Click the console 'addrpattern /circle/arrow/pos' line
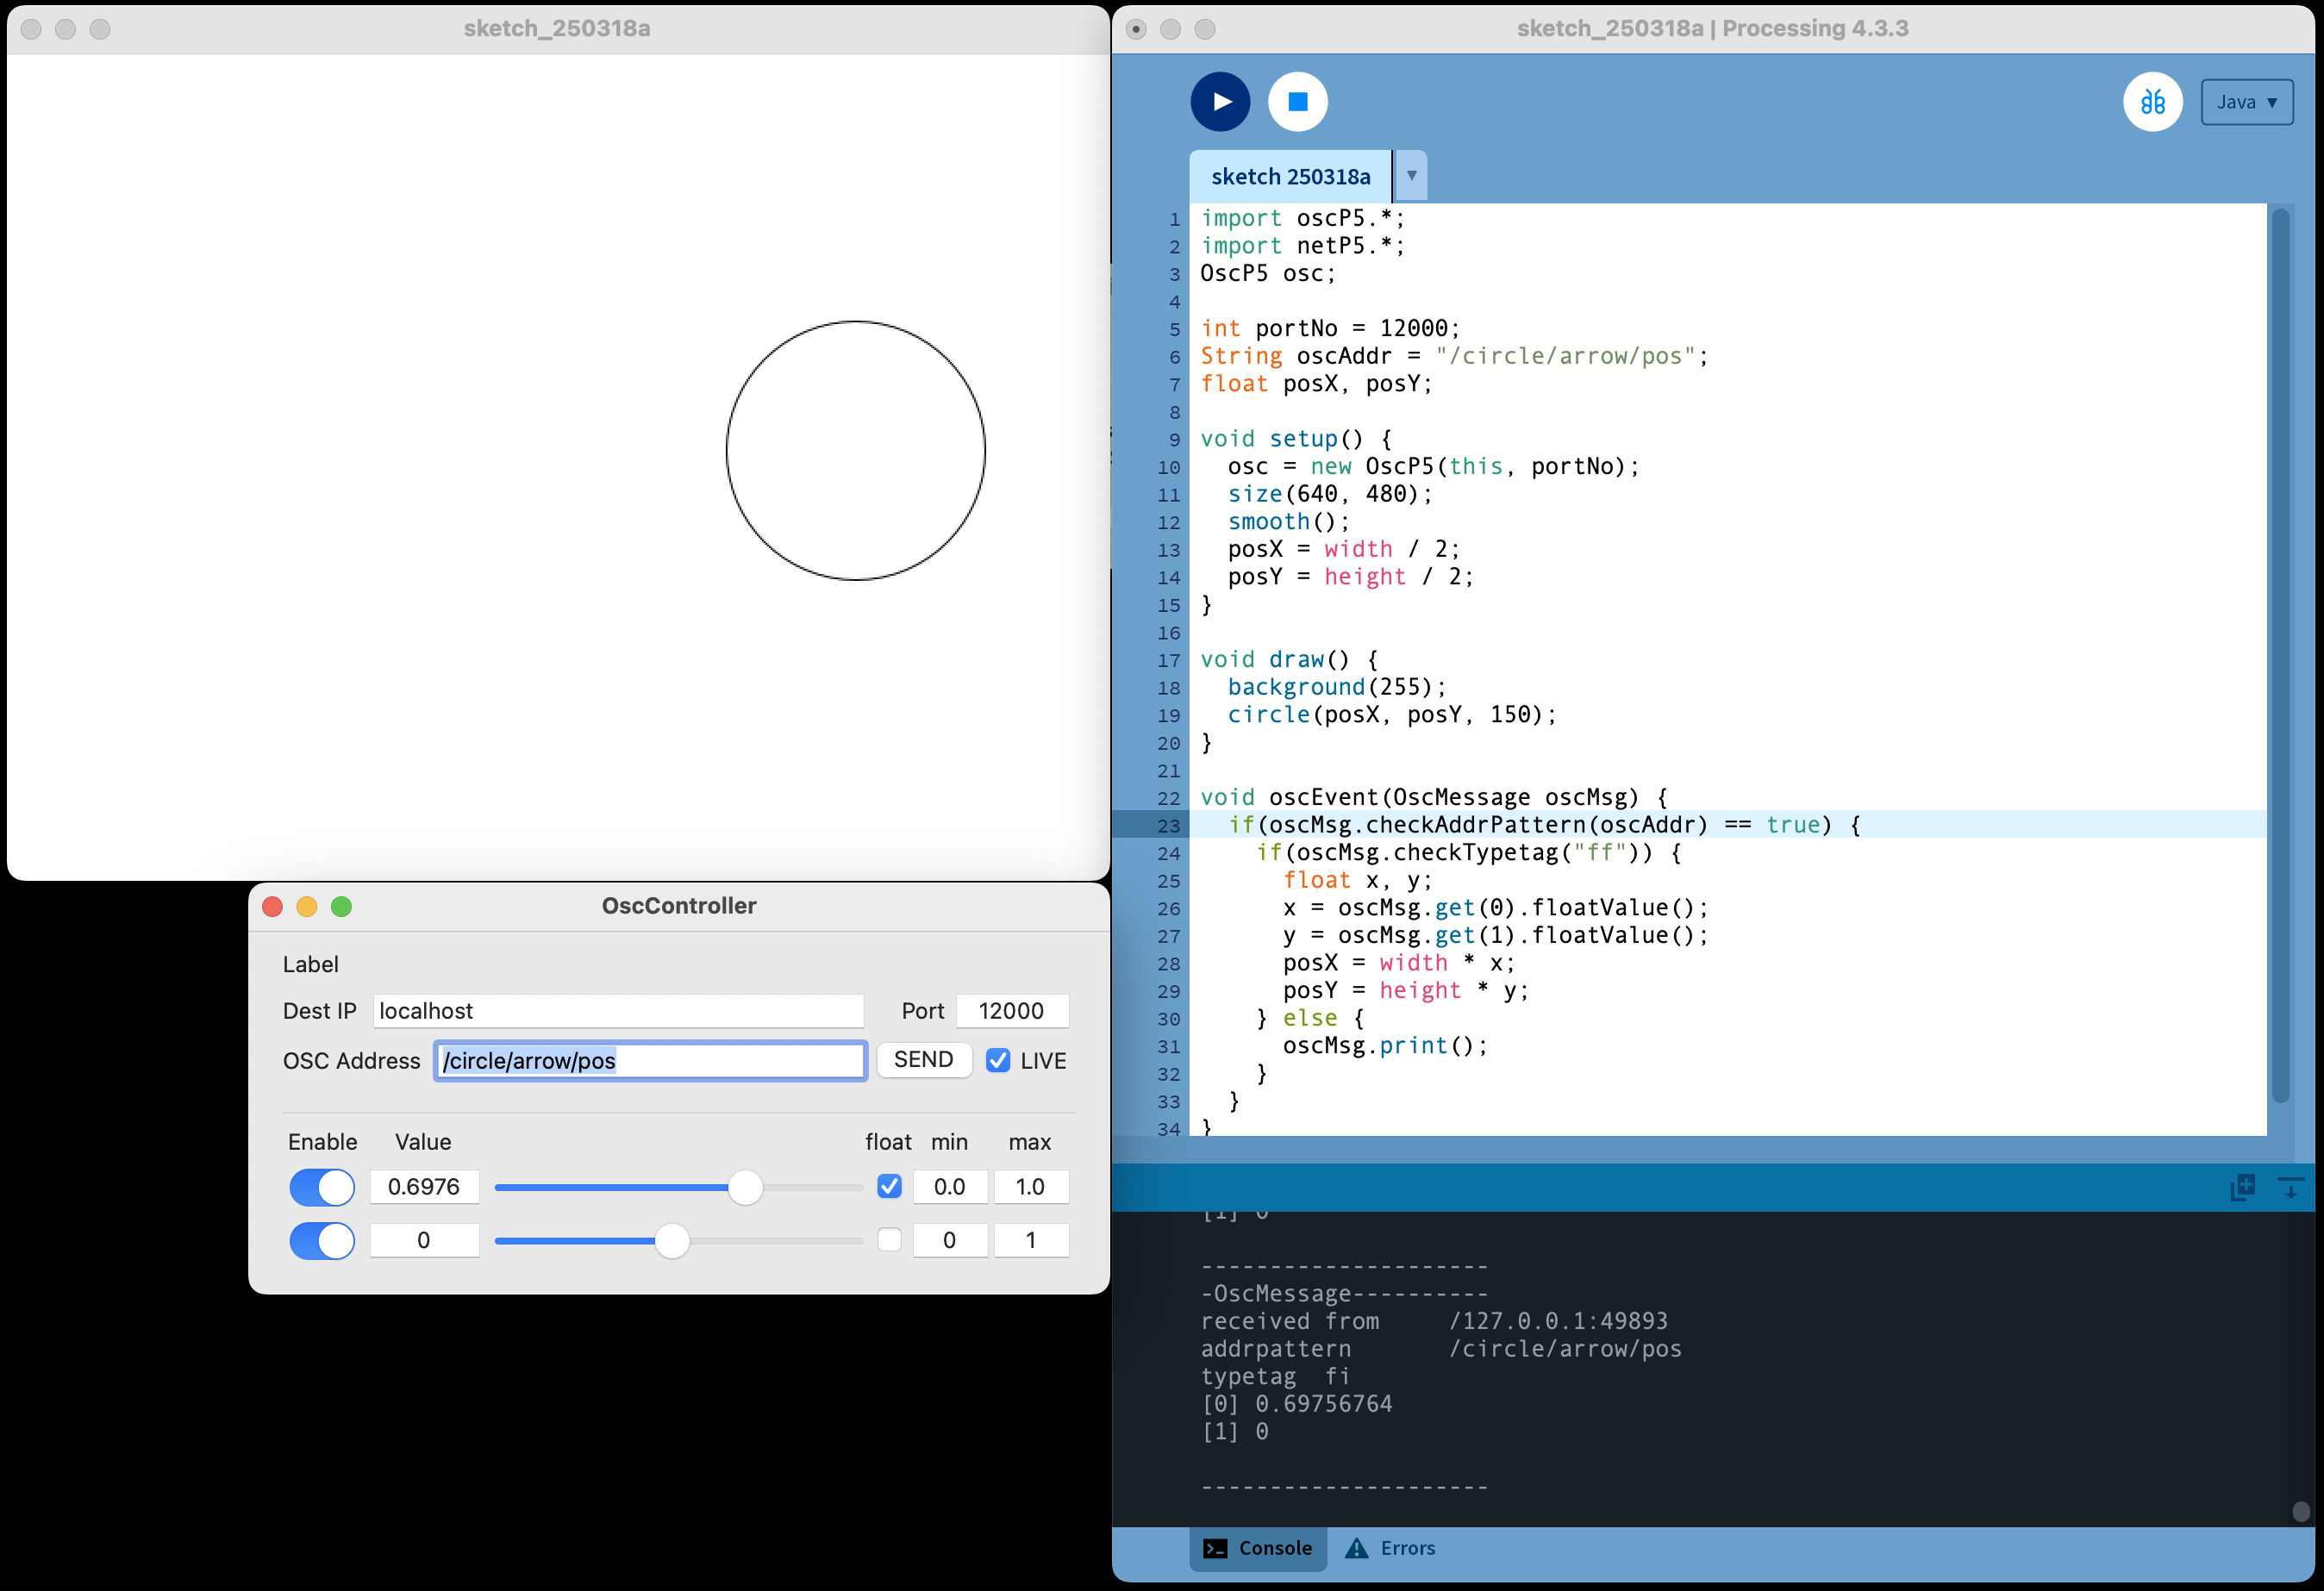The height and width of the screenshot is (1591, 2324). pyautogui.click(x=1441, y=1349)
